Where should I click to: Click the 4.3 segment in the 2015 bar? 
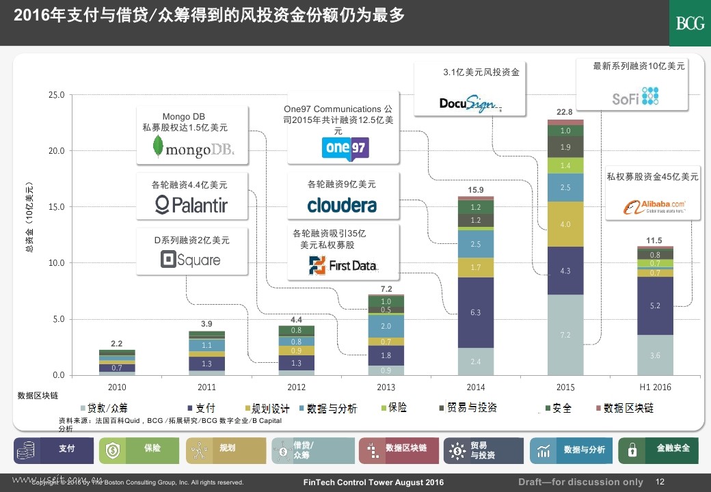pos(565,271)
